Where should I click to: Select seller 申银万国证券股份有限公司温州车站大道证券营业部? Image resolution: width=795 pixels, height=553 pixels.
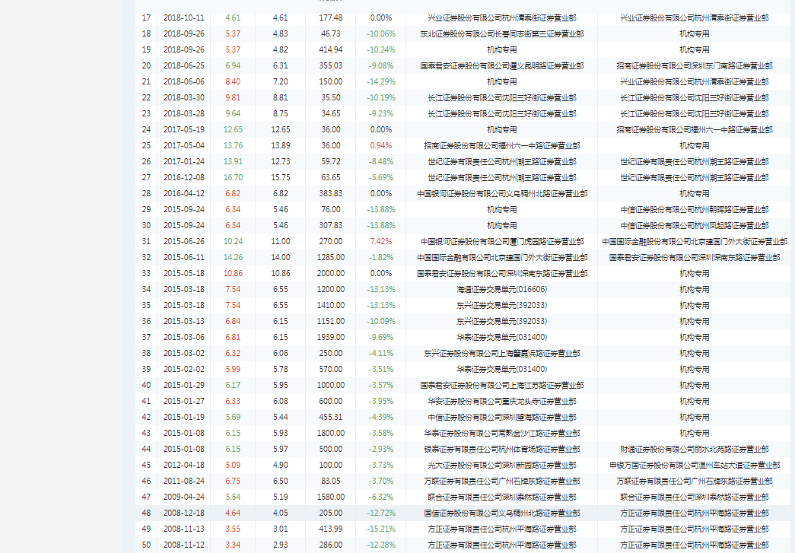click(694, 465)
